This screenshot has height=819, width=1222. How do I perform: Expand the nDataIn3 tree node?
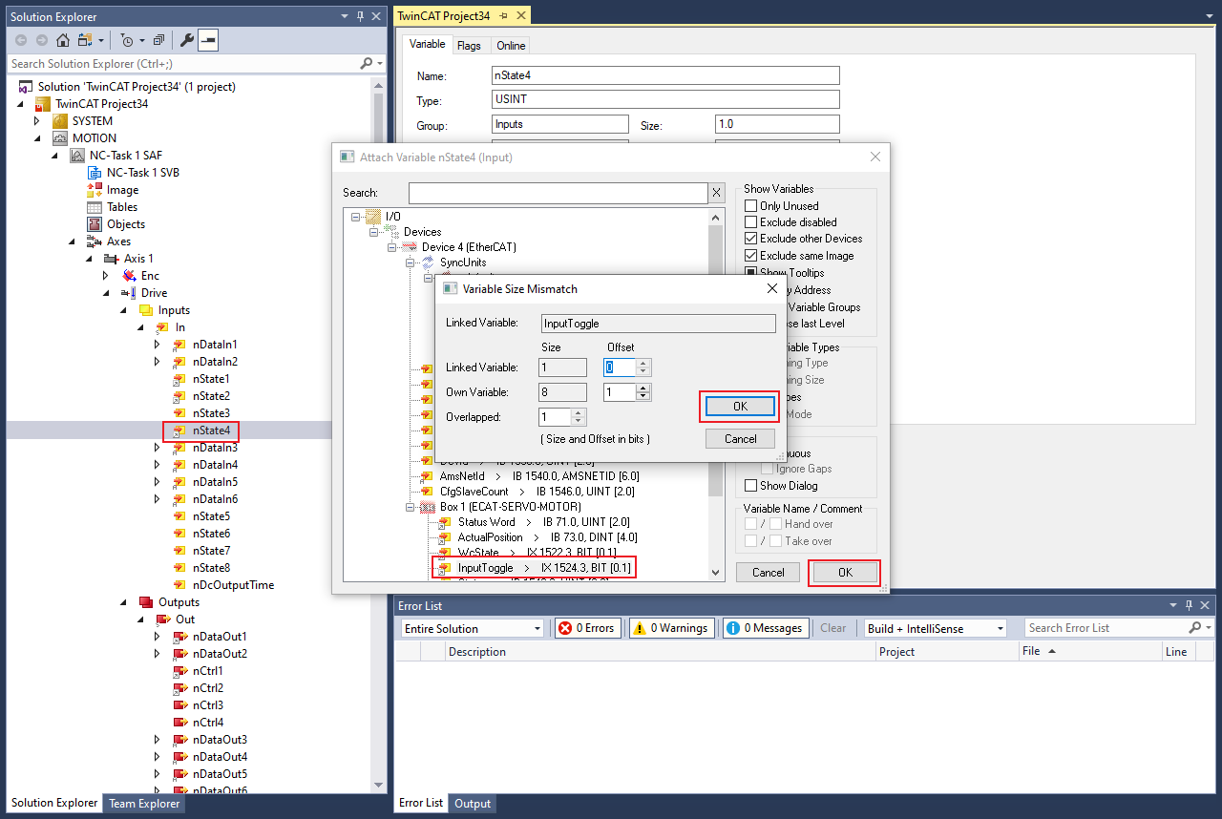click(158, 448)
